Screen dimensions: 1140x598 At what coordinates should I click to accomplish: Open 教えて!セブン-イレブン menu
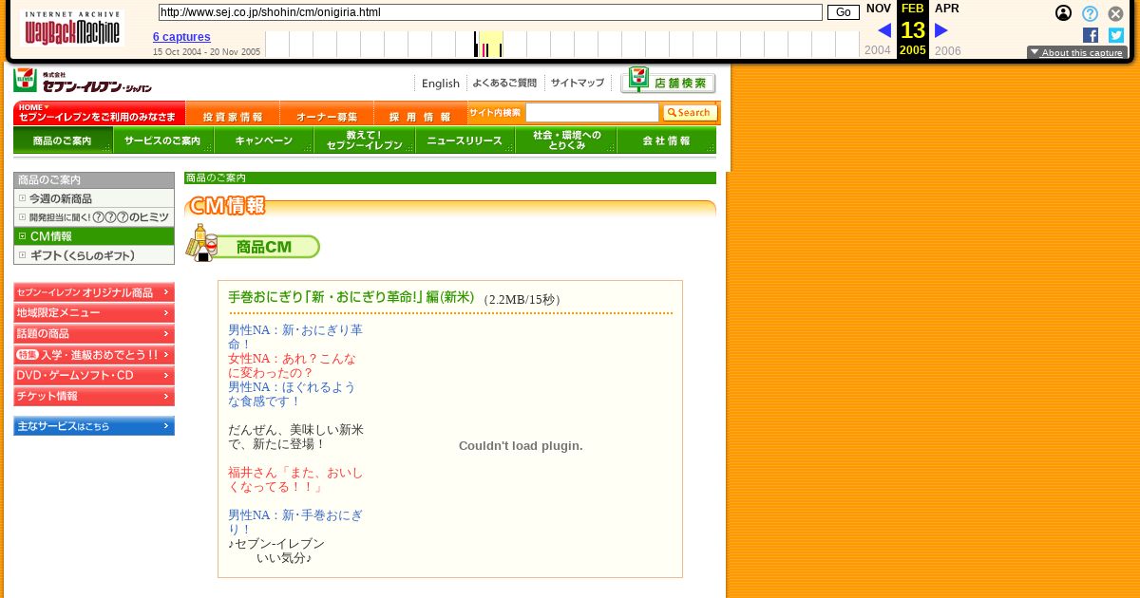(x=365, y=140)
